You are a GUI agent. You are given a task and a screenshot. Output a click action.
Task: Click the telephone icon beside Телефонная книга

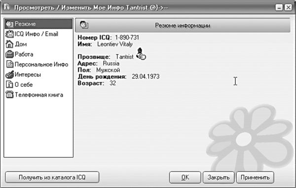pos(9,94)
